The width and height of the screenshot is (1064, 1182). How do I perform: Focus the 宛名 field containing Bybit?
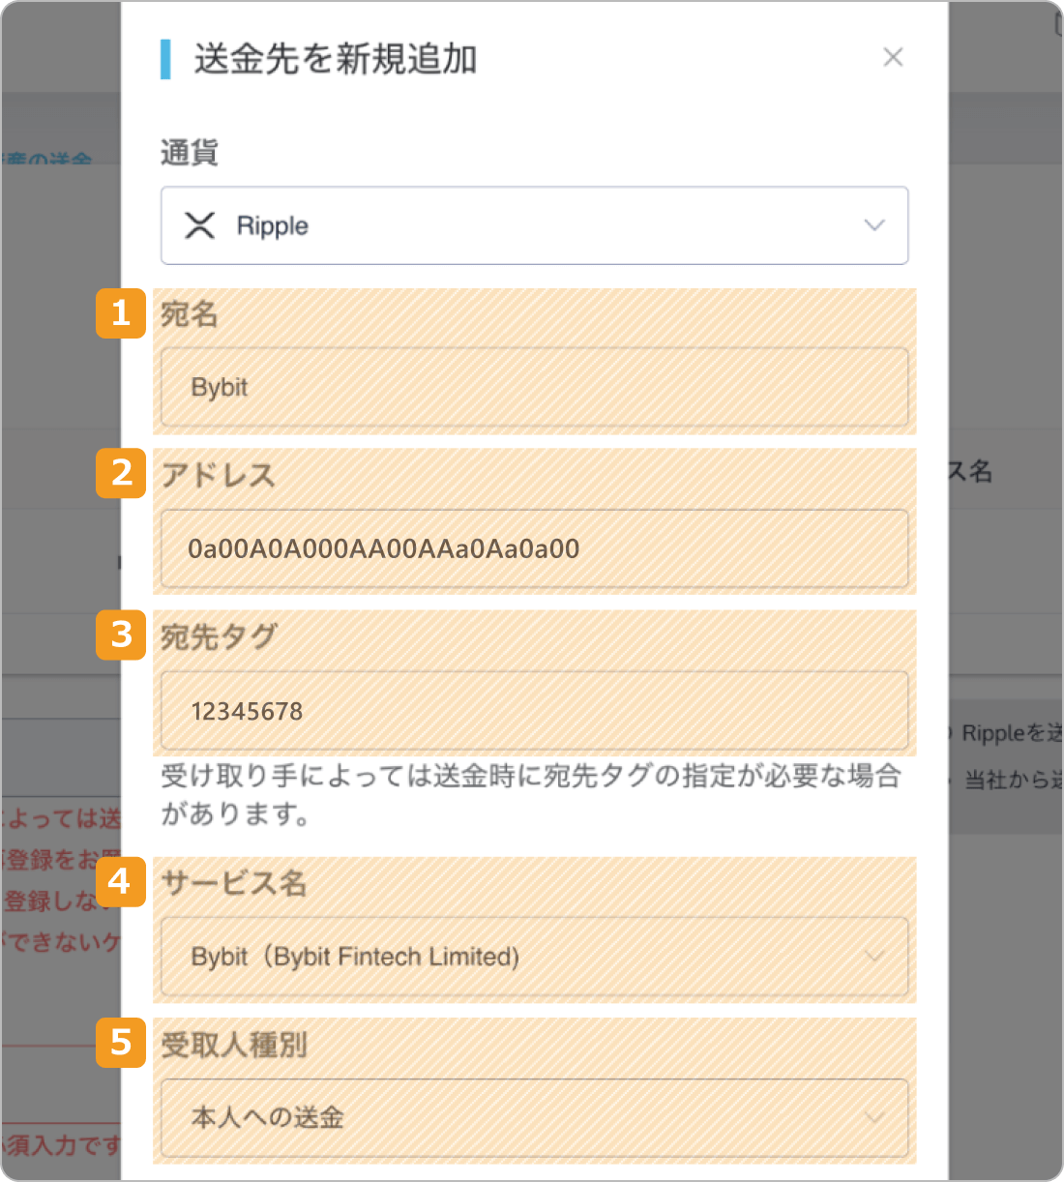coord(534,387)
